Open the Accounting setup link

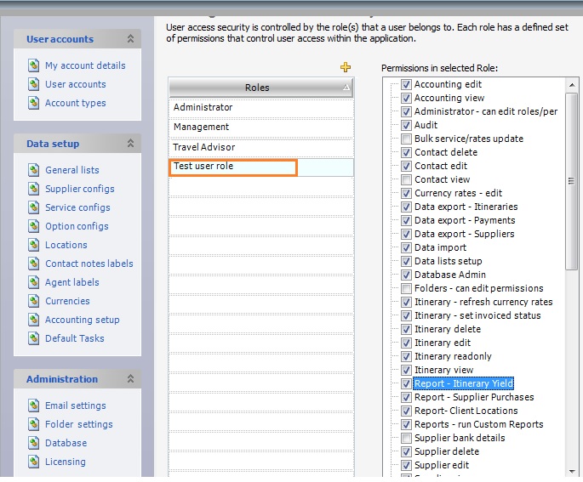point(82,320)
